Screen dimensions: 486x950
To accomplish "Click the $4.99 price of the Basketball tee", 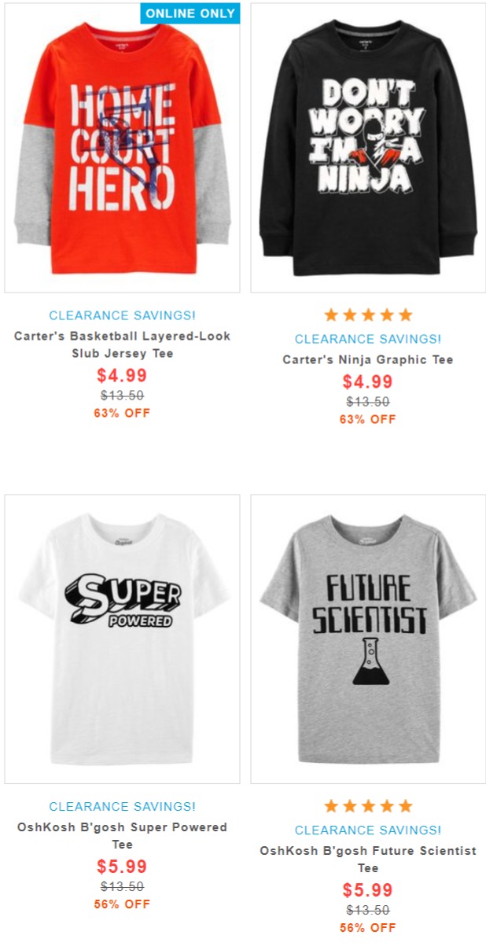I will 122,375.
